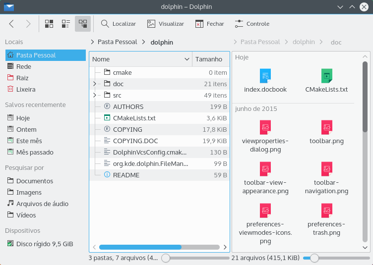
Task: Click the Tamanho column header
Action: click(209, 59)
